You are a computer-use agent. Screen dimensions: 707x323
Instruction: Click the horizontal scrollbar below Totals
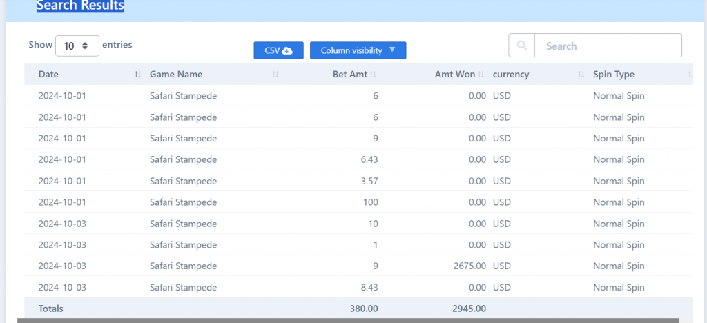click(348, 320)
